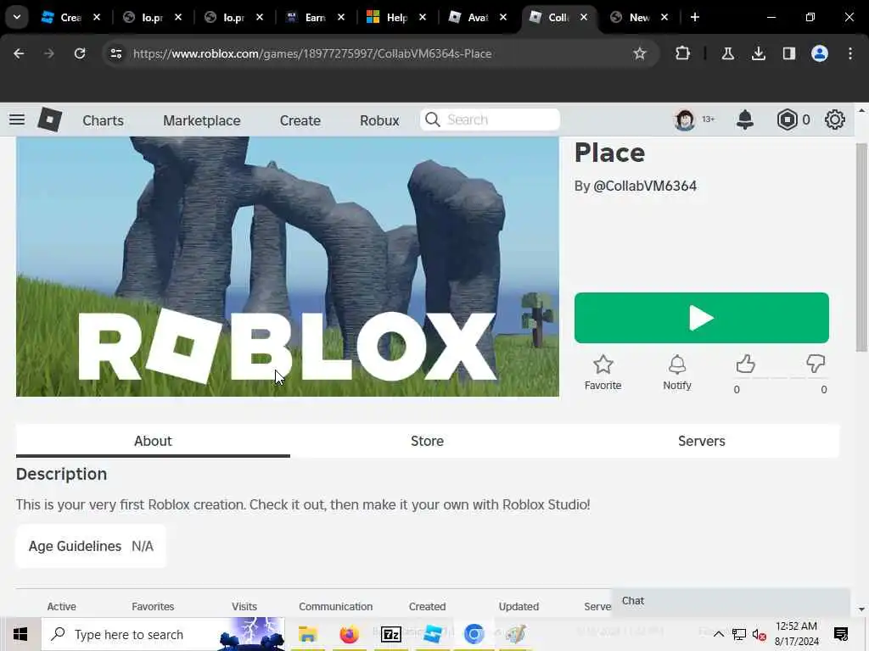Favorite this place with the star
The width and height of the screenshot is (869, 651).
(603, 373)
